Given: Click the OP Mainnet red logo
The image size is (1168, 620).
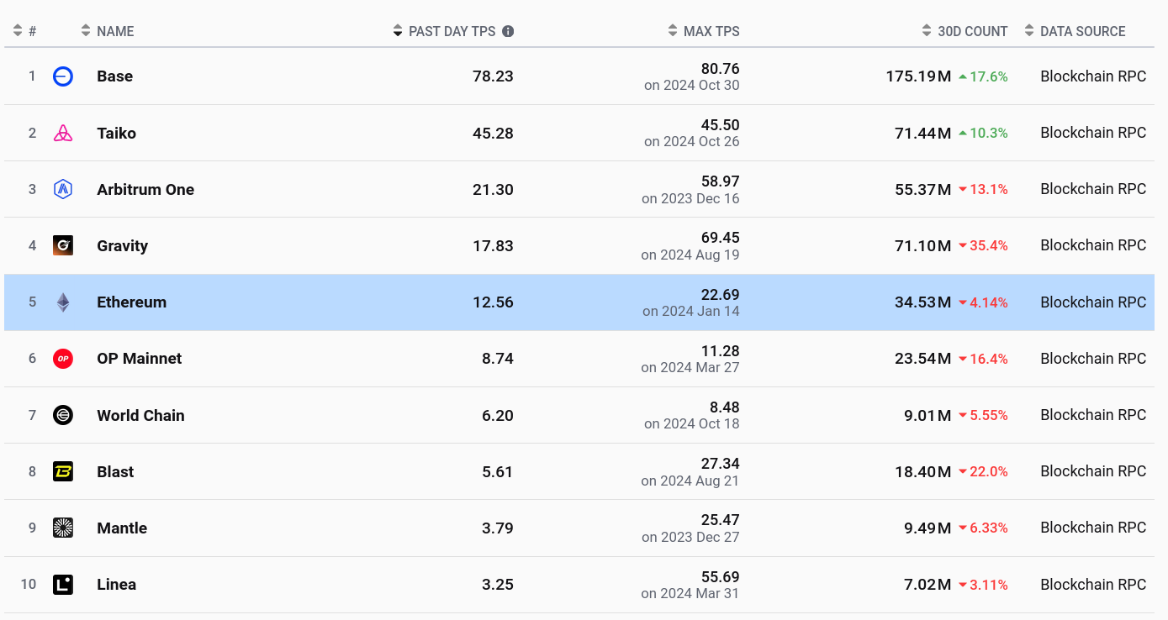Looking at the screenshot, I should tap(63, 359).
